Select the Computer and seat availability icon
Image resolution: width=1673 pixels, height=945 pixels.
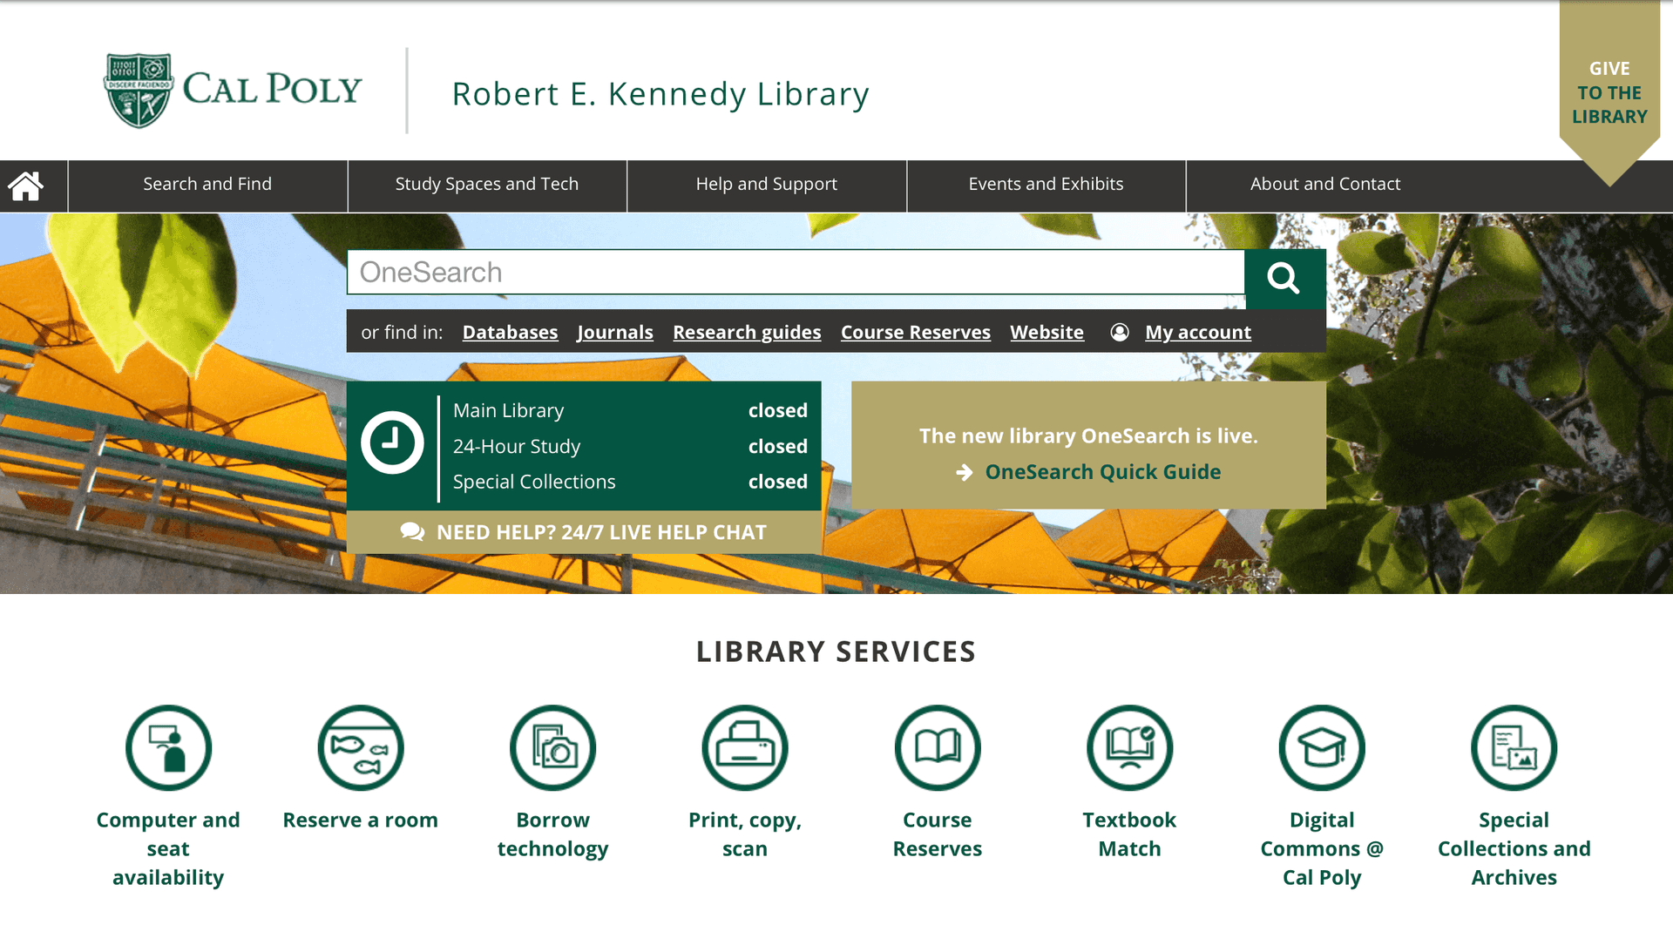(x=167, y=747)
